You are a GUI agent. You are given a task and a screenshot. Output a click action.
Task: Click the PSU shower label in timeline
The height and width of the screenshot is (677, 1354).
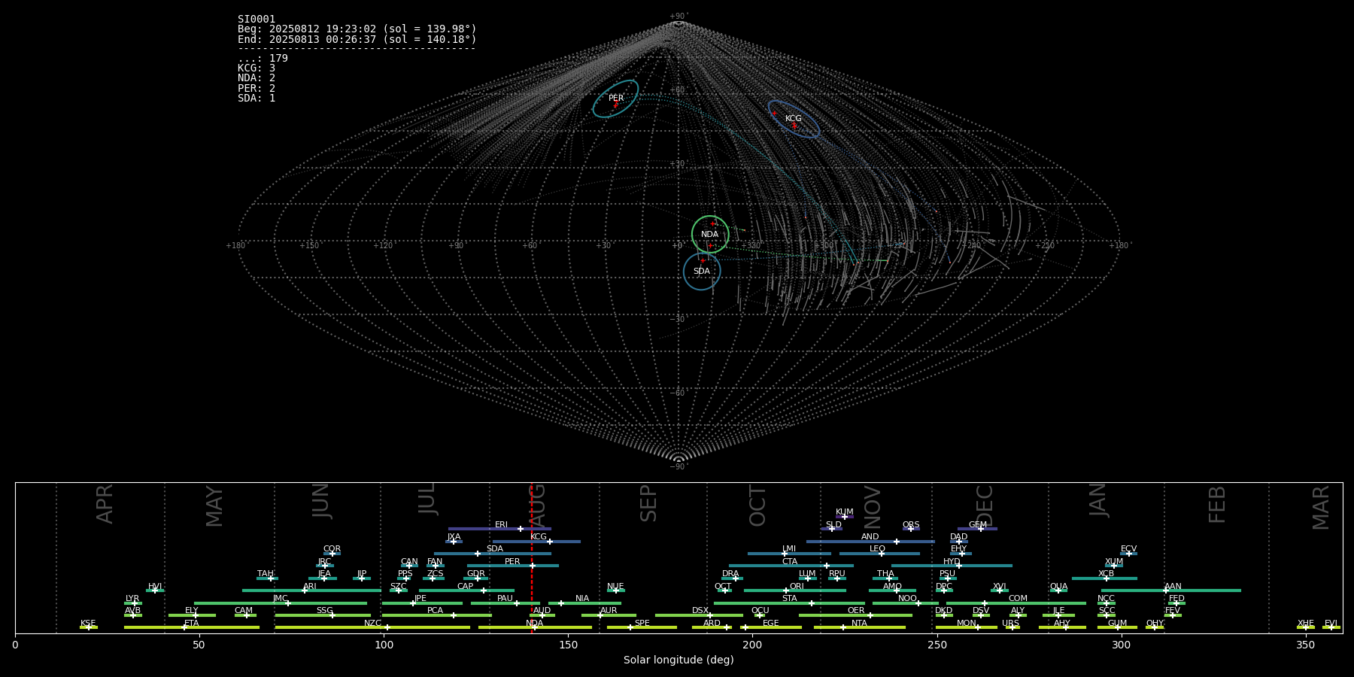click(x=947, y=574)
